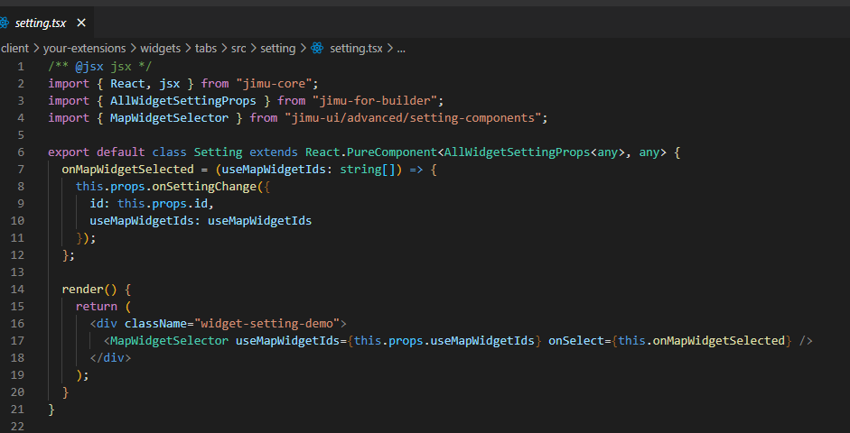Close the setting.tsx editor tab

pyautogui.click(x=81, y=23)
